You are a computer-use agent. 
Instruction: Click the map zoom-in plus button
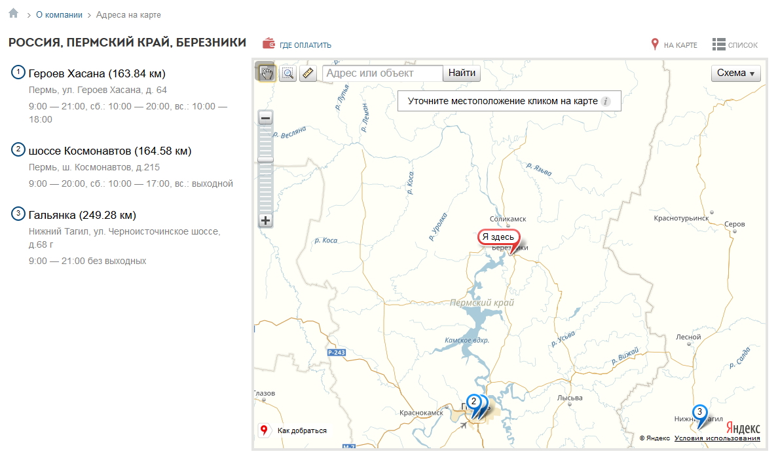[x=265, y=221]
